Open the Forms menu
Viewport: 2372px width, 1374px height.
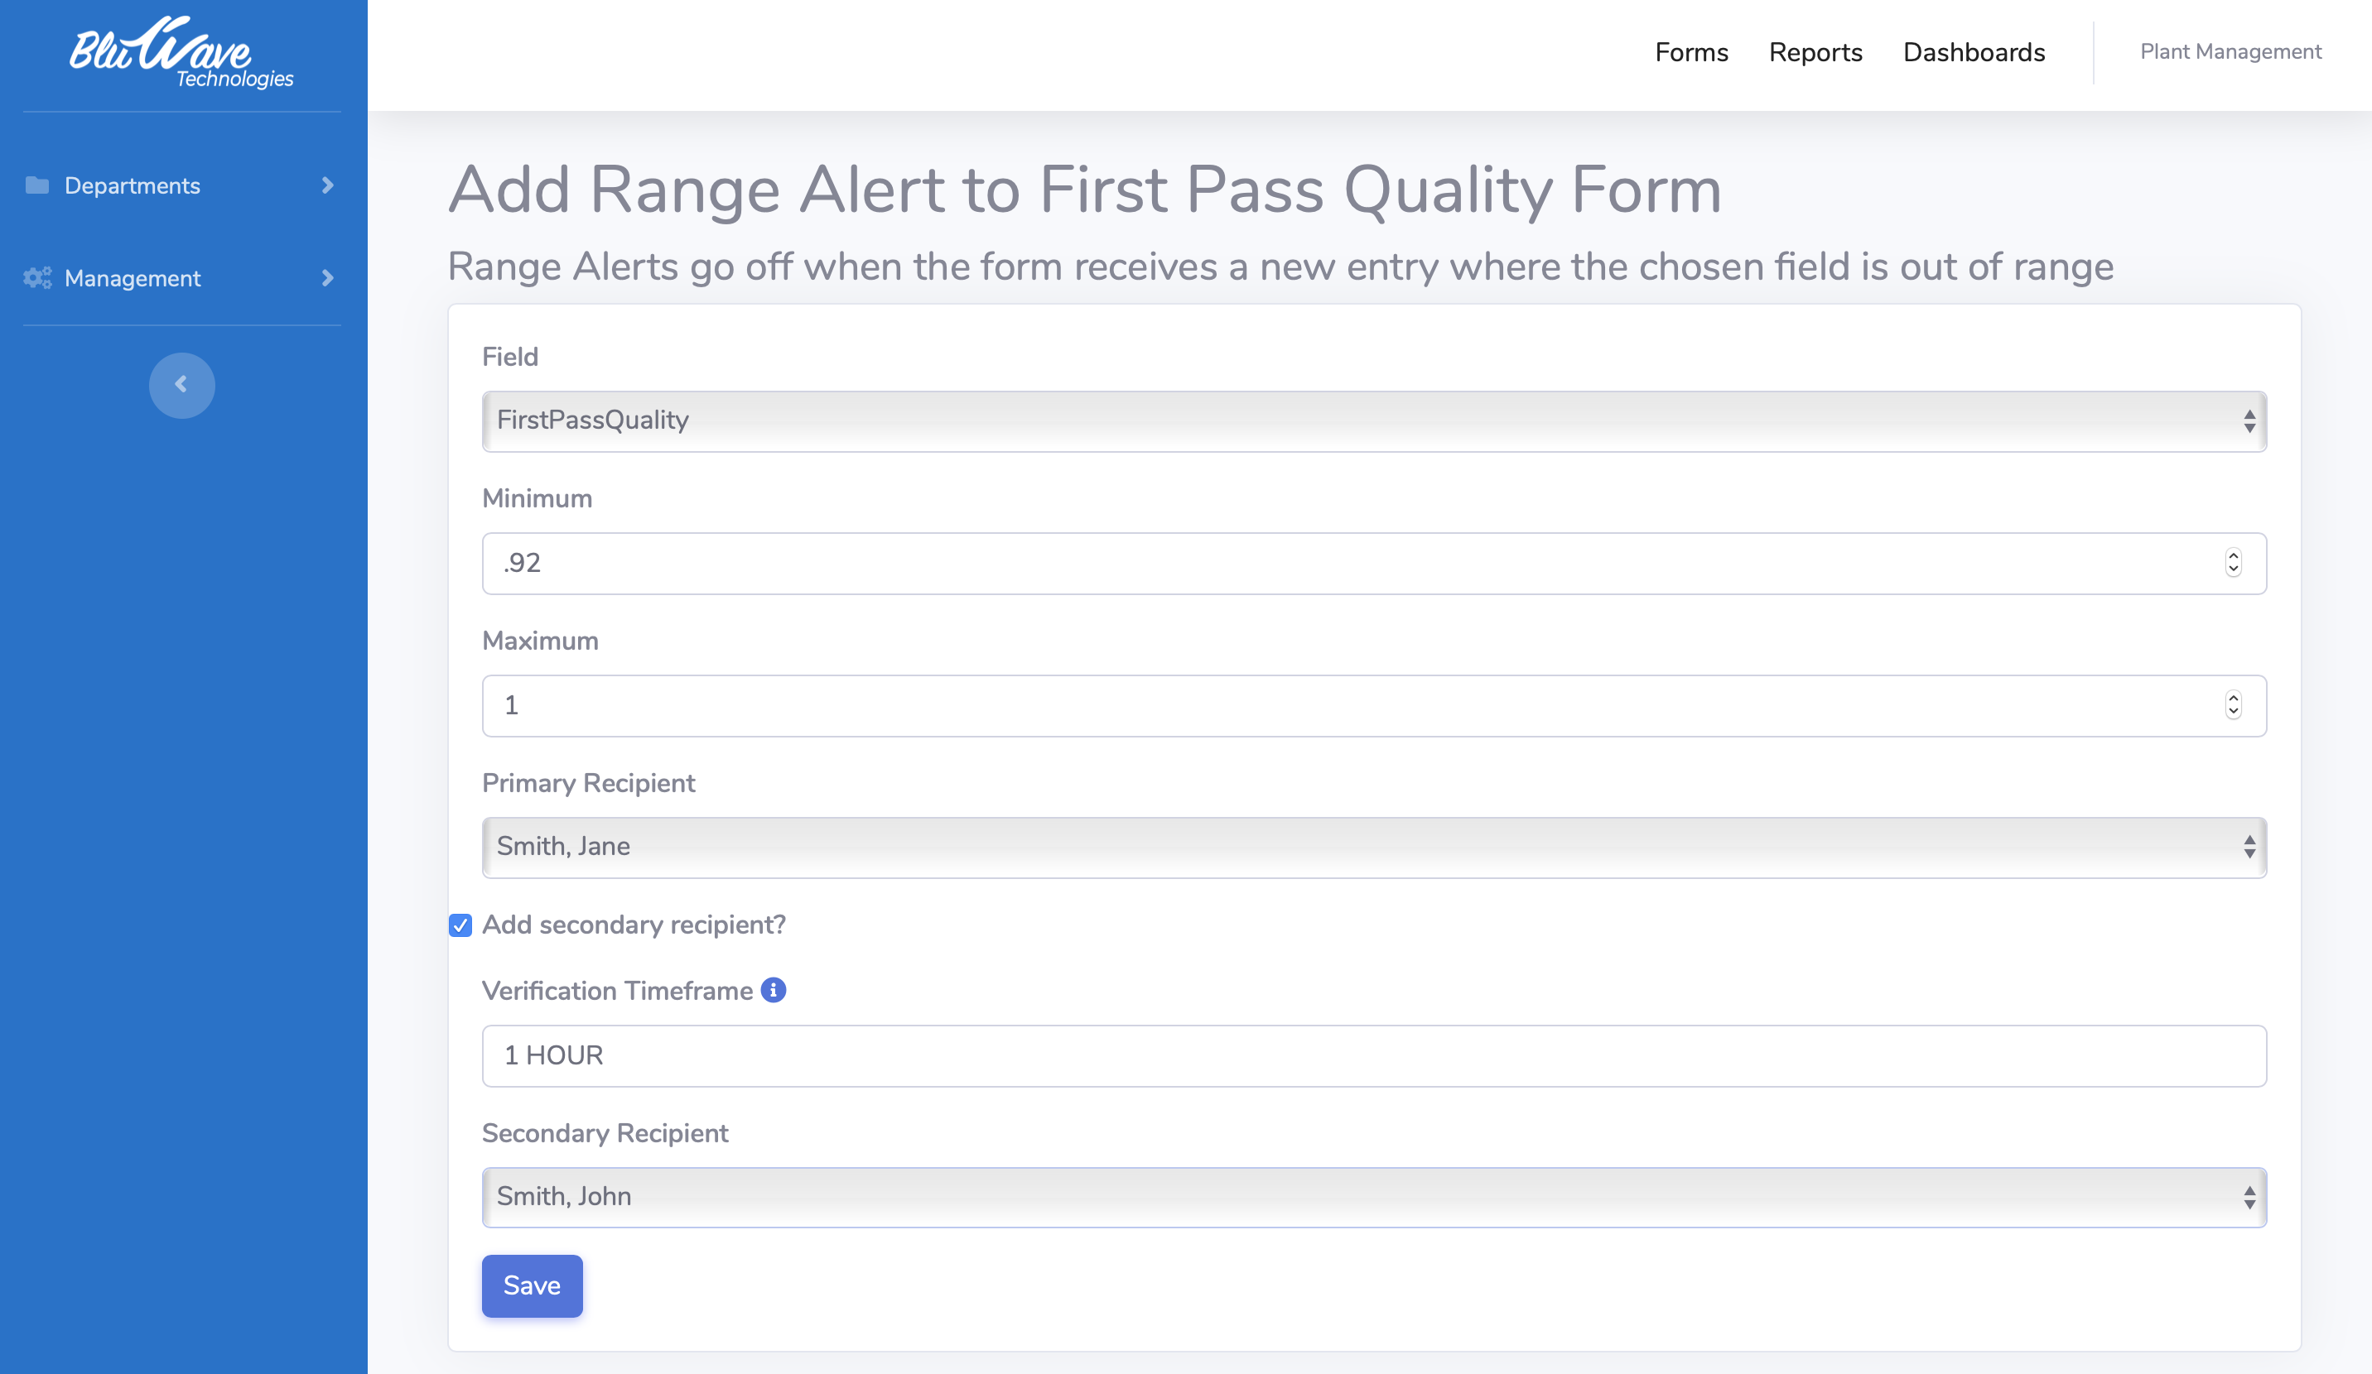1691,51
